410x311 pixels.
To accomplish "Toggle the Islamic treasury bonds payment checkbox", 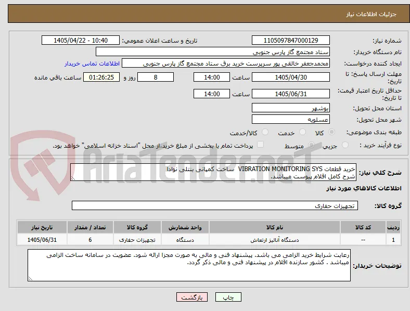I will 261,145.
